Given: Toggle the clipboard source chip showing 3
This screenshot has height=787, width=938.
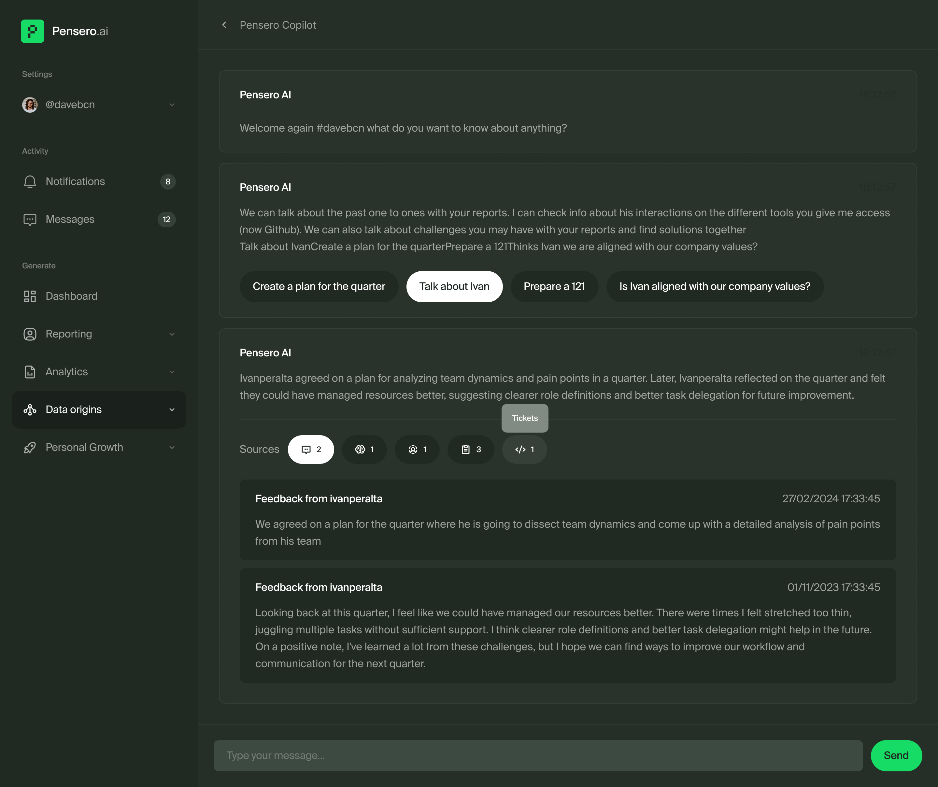Looking at the screenshot, I should click(x=471, y=449).
